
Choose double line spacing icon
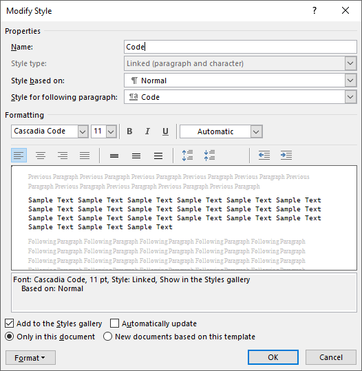158,156
